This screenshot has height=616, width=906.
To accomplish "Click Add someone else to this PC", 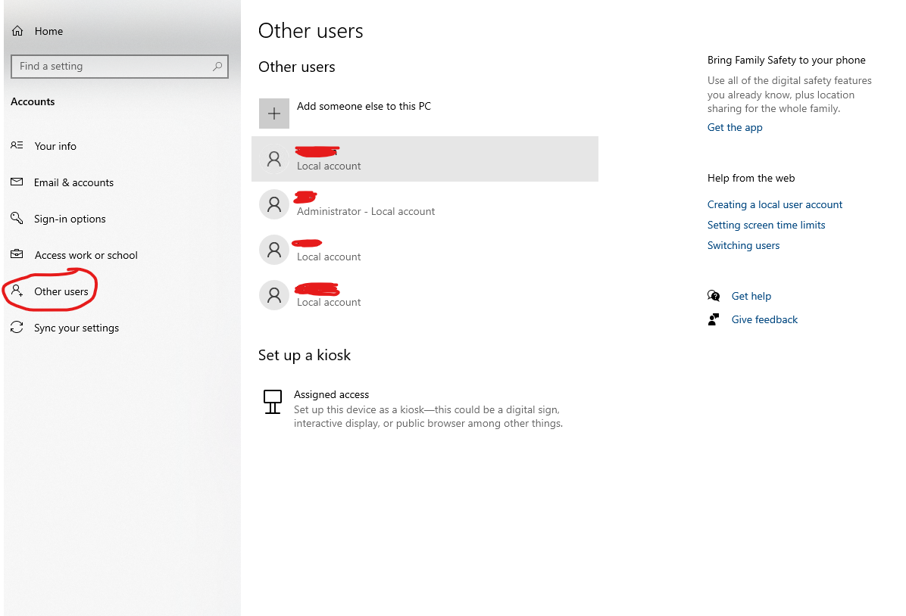I will click(x=364, y=106).
